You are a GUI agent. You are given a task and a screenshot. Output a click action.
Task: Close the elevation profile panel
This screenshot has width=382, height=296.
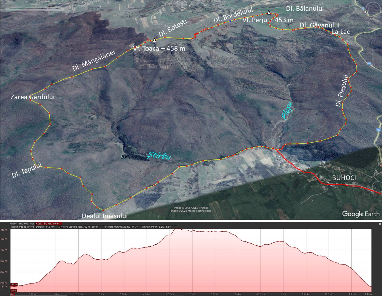[x=380, y=224]
